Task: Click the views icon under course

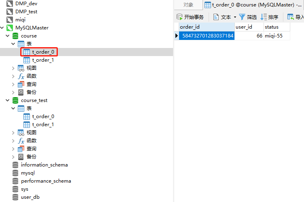Action: tap(21, 68)
